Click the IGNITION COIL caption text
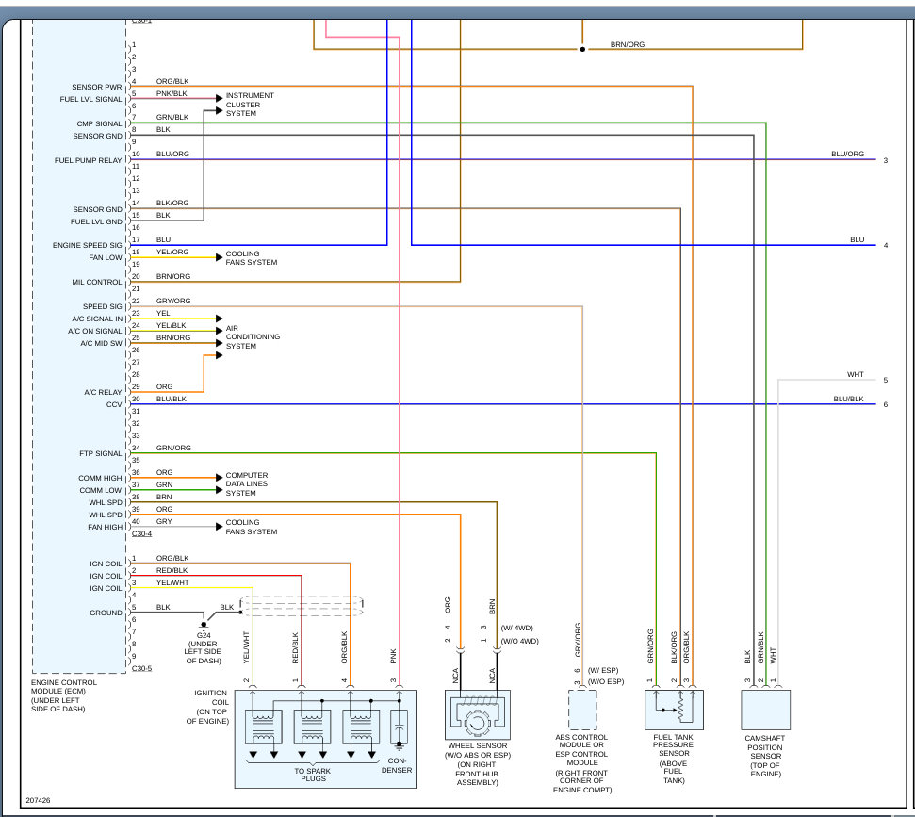Viewport: 915px width, 817px height. (207, 707)
